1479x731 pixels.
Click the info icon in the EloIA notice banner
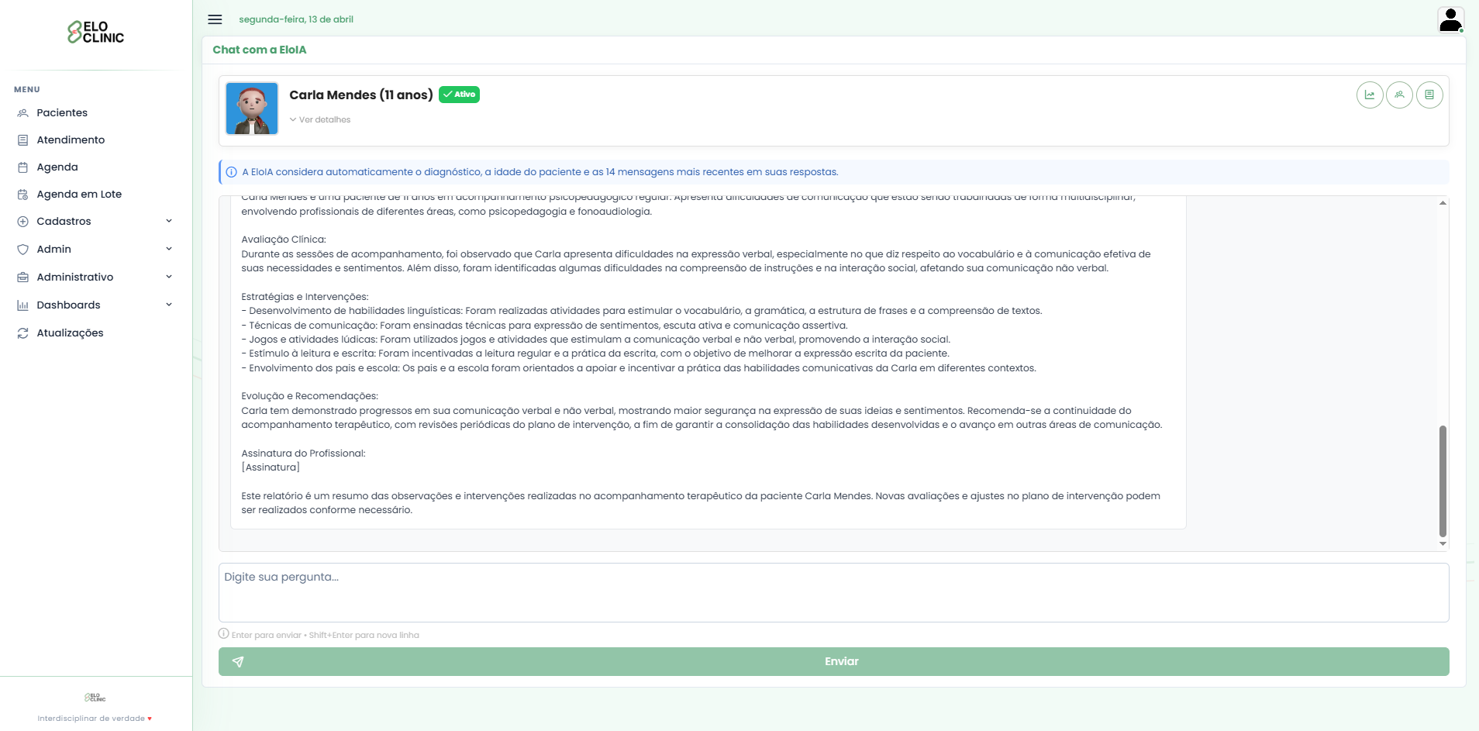point(230,172)
